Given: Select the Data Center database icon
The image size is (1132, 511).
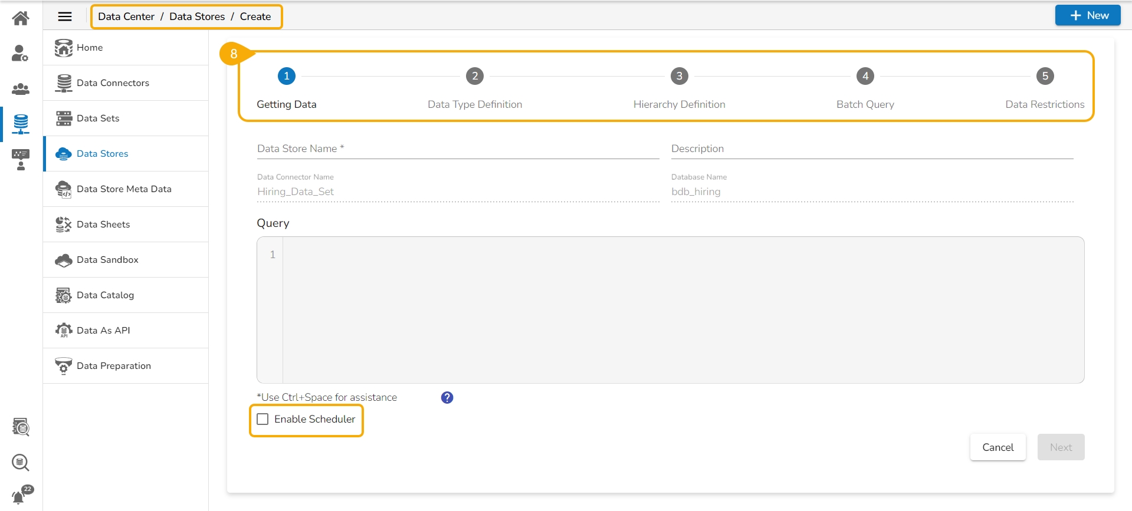Looking at the screenshot, I should [21, 124].
